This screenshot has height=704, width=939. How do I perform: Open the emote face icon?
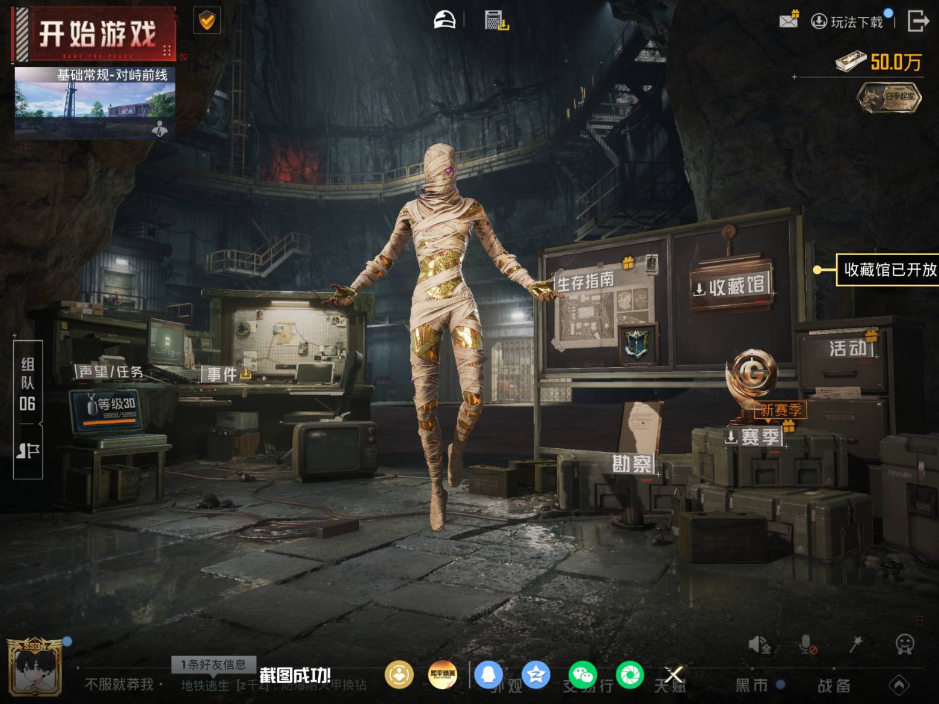(905, 644)
